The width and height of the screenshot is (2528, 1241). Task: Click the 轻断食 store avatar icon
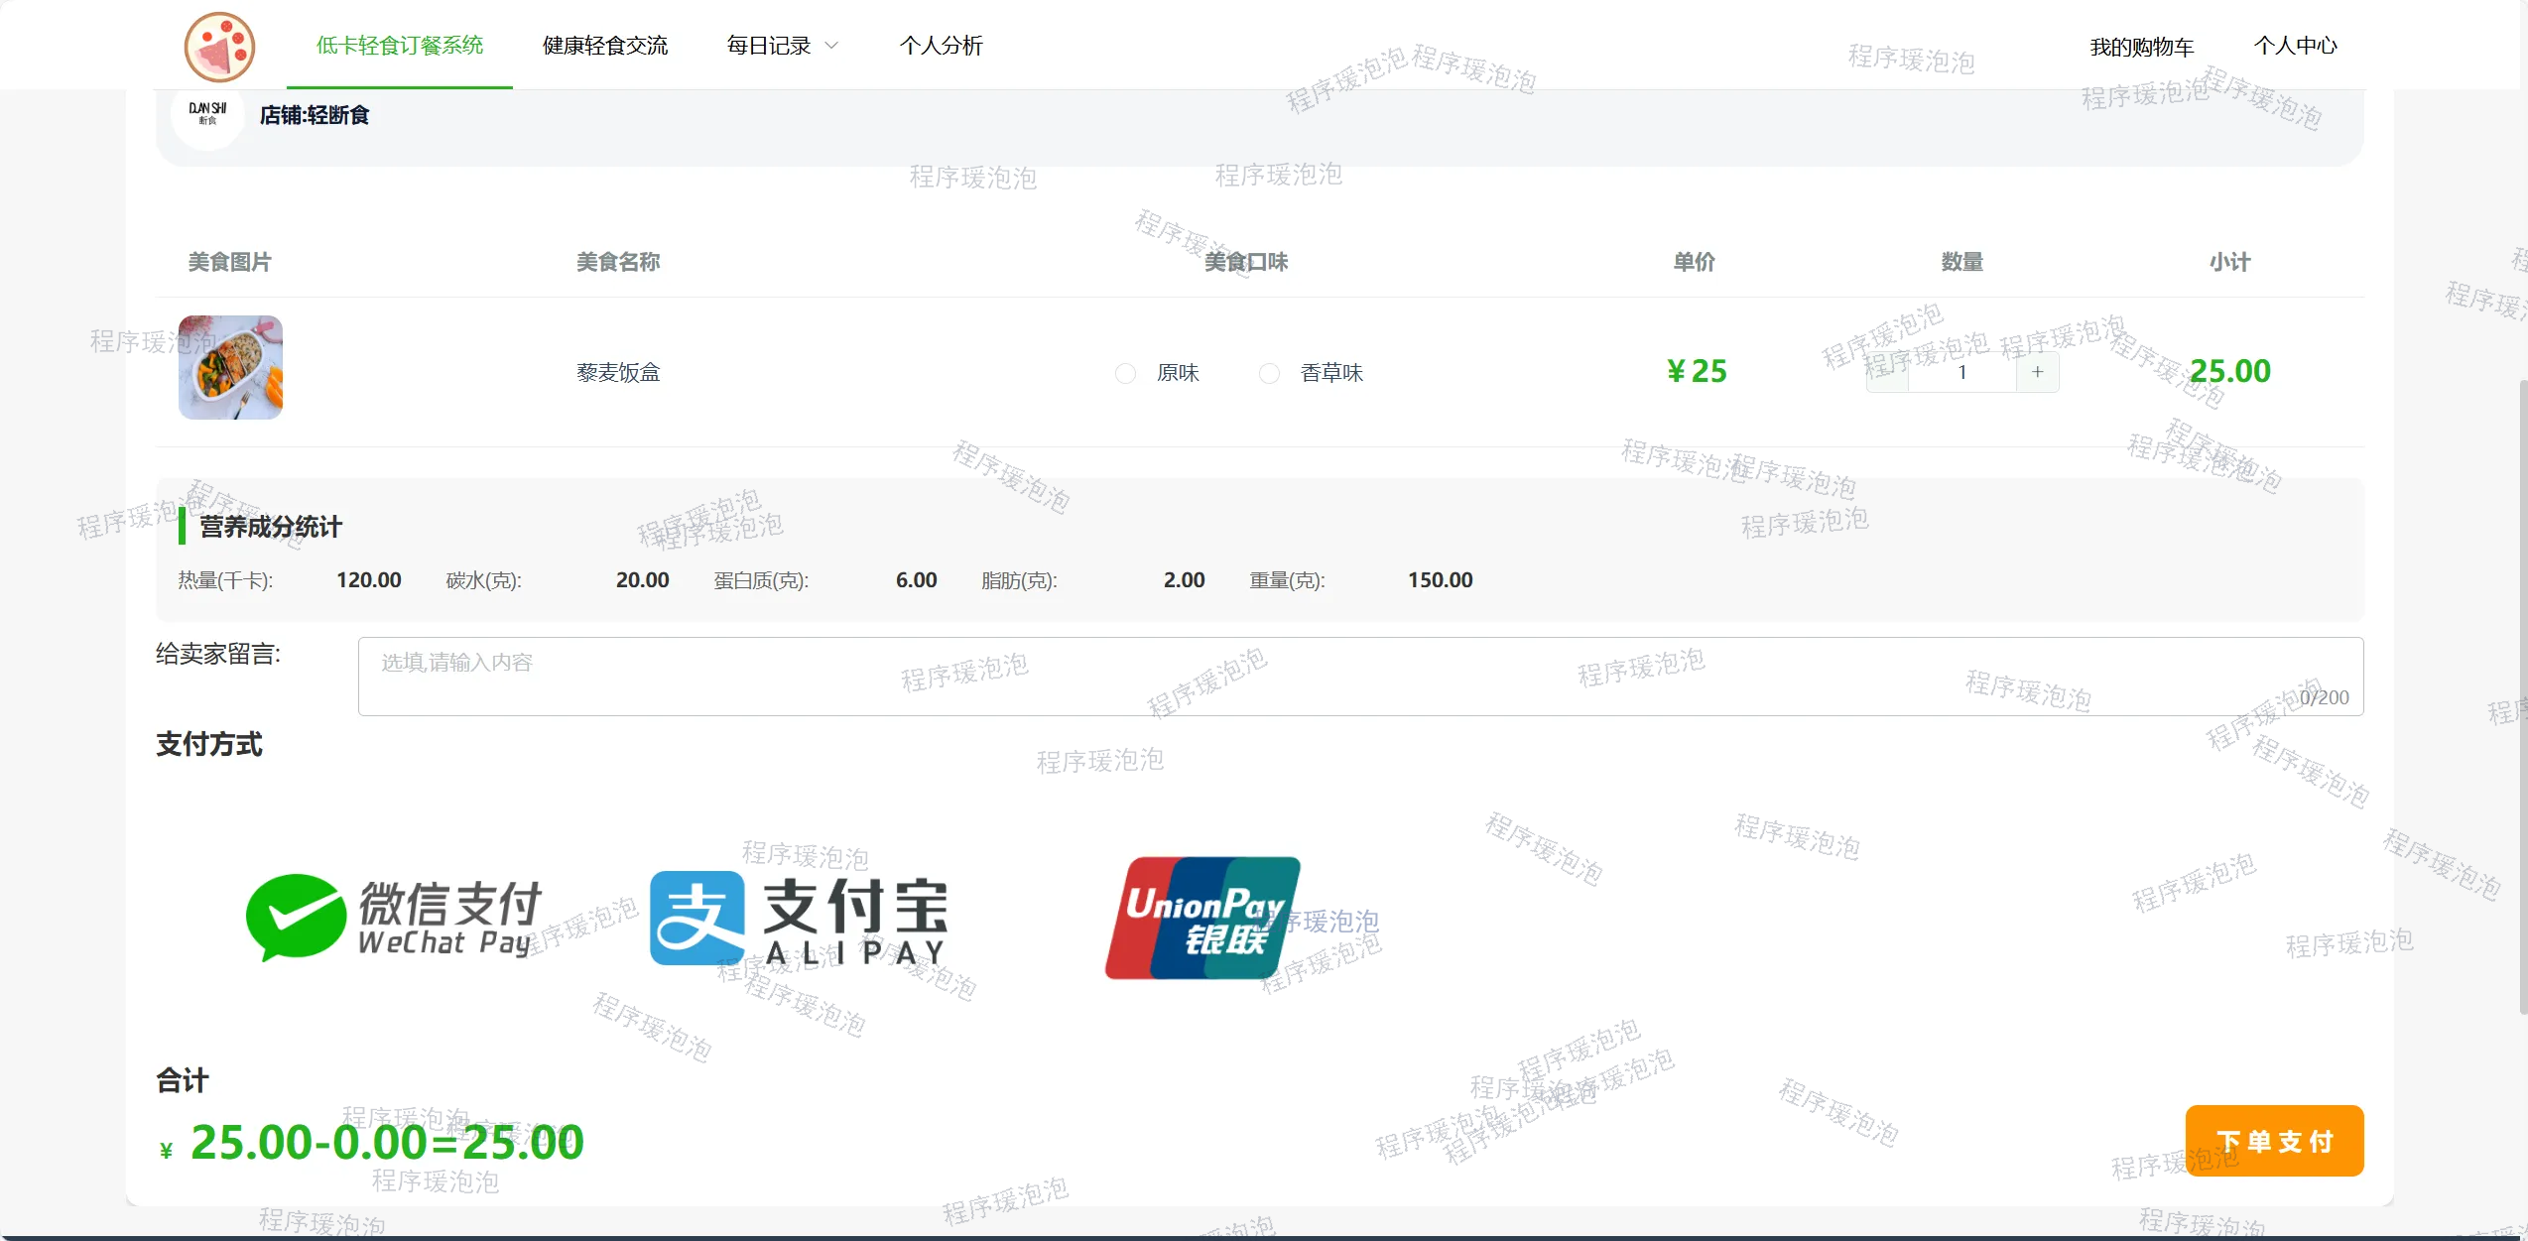(x=207, y=114)
